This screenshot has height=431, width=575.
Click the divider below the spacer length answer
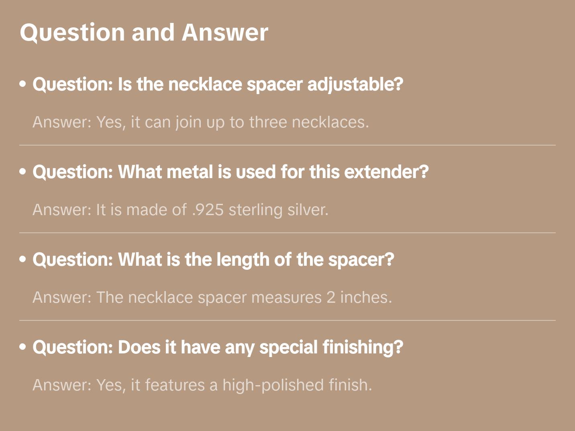[287, 320]
